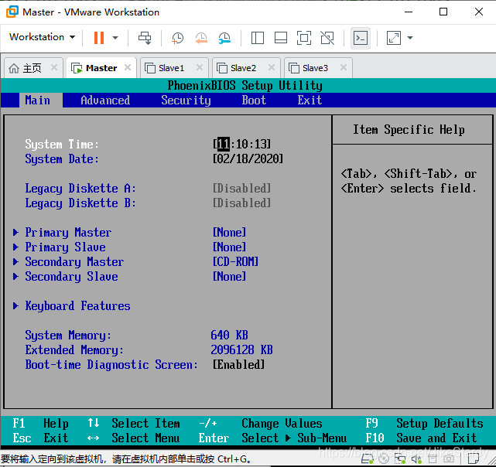Toggle Legacy Diskette A Disabled value
This screenshot has width=496, height=467.
click(242, 189)
